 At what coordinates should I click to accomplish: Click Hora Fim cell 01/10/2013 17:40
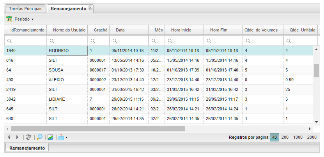(223, 70)
